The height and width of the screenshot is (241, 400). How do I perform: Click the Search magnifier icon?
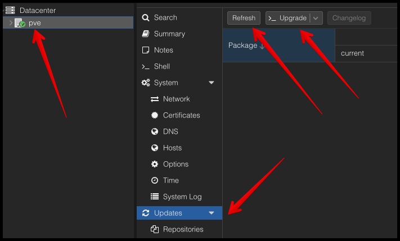[x=146, y=17]
